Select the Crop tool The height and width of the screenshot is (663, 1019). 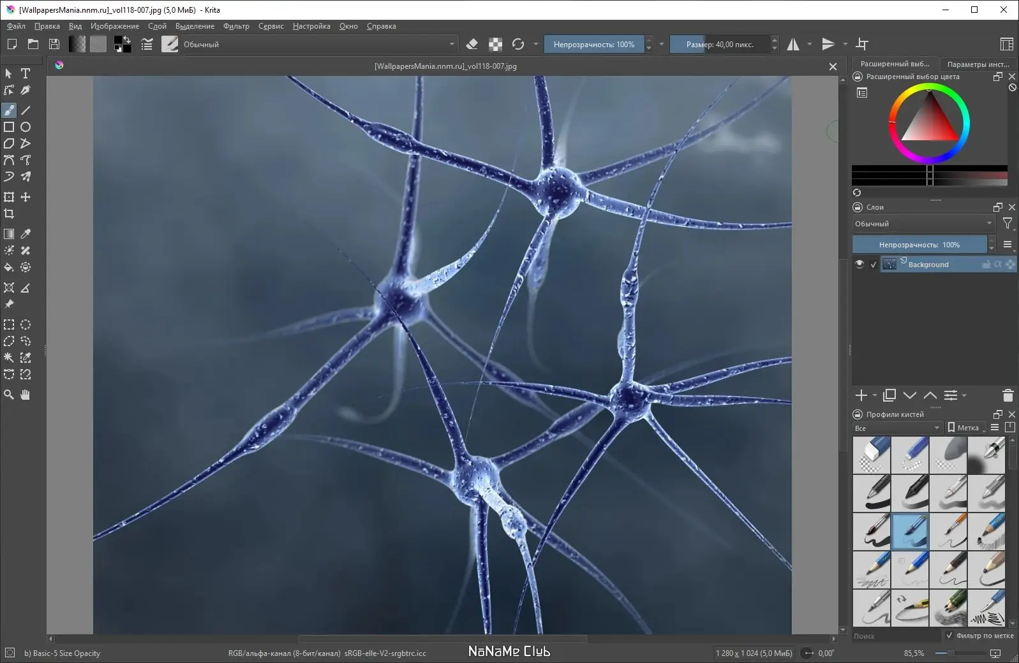pos(9,214)
